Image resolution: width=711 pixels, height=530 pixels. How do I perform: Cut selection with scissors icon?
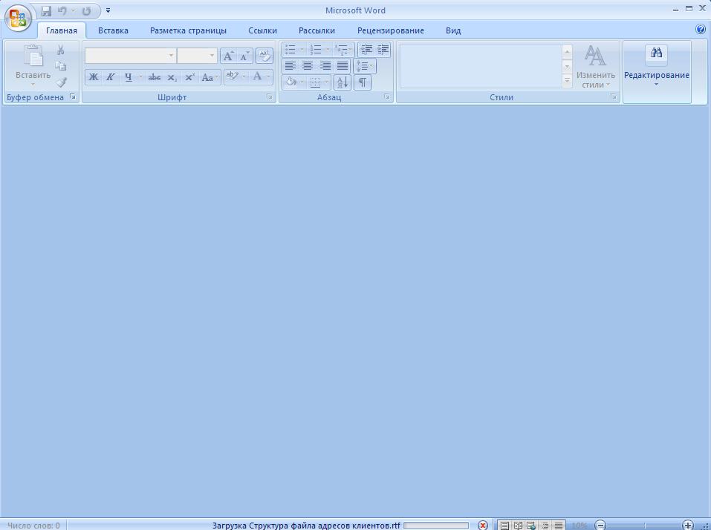click(x=61, y=50)
